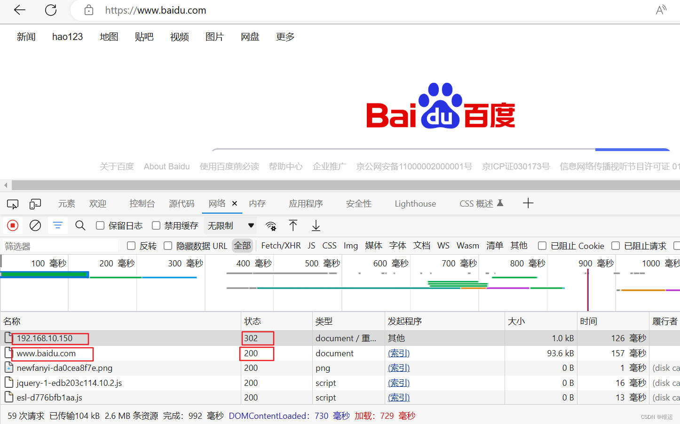
Task: Filter requests by Img type
Action: point(351,246)
